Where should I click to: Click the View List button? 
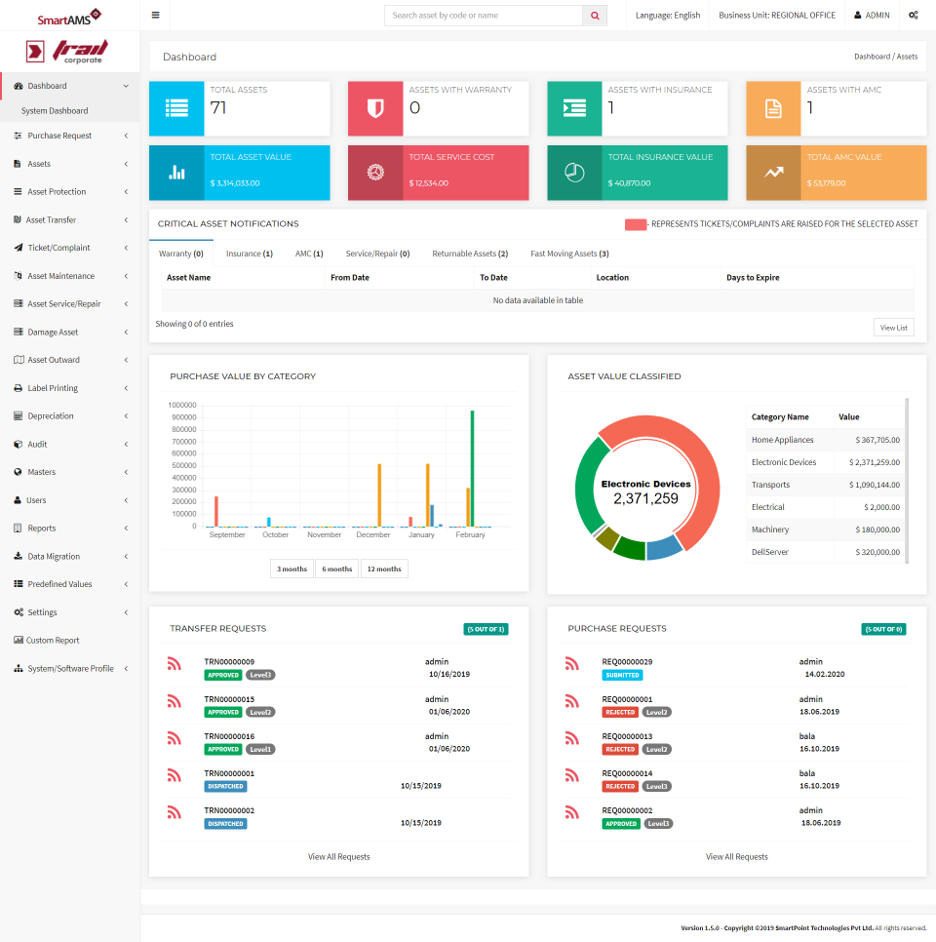(893, 328)
